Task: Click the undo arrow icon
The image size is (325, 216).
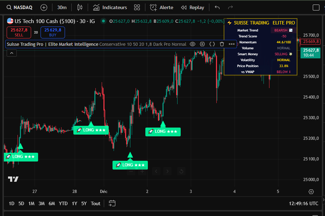Action: click(217, 7)
